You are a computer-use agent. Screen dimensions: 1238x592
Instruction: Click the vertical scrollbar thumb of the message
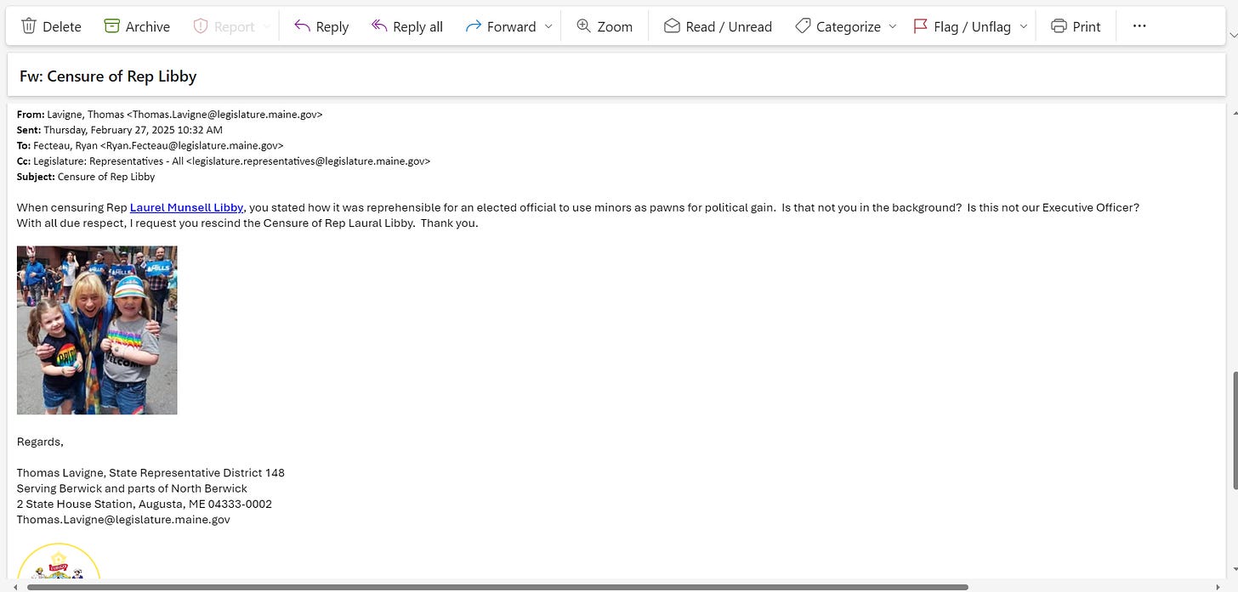(1234, 429)
